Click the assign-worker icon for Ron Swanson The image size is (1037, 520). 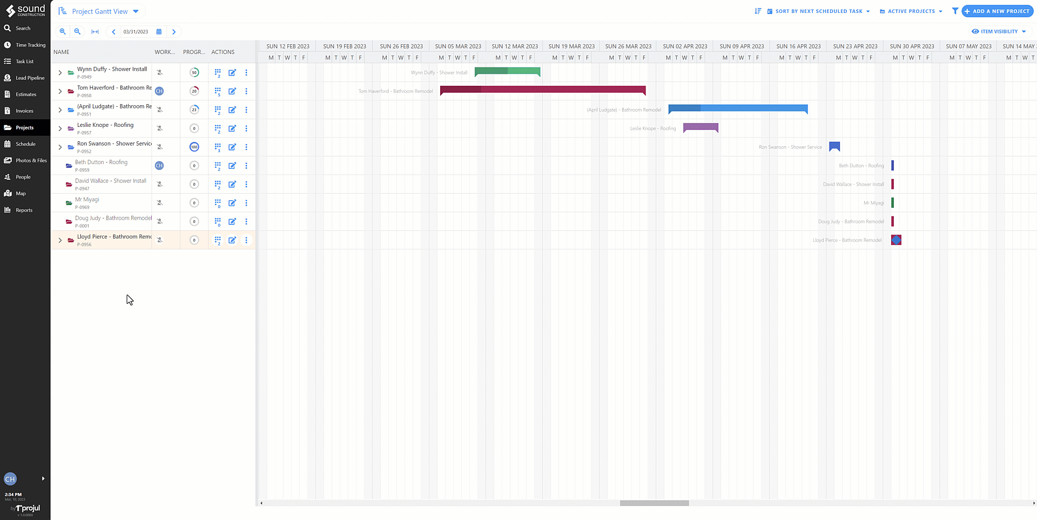point(159,147)
